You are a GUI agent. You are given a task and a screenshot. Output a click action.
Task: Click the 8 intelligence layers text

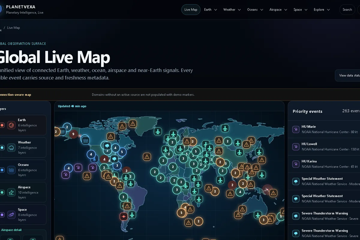coord(27,217)
